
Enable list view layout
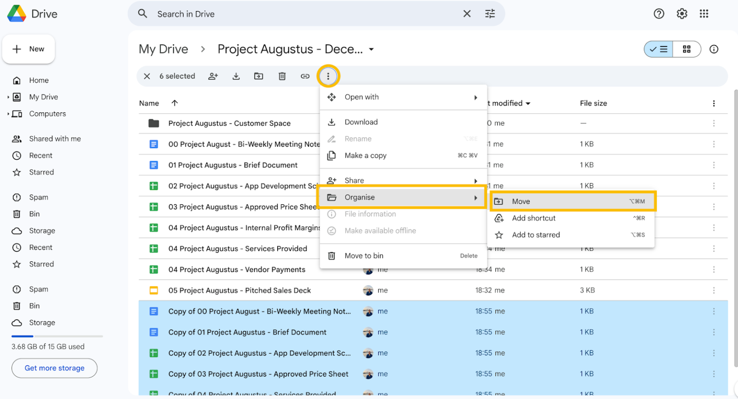[x=659, y=49]
